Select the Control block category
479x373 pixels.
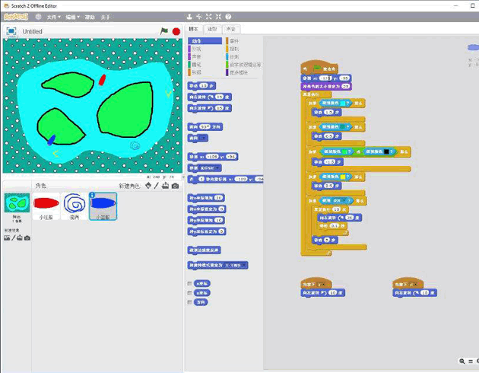point(234,49)
